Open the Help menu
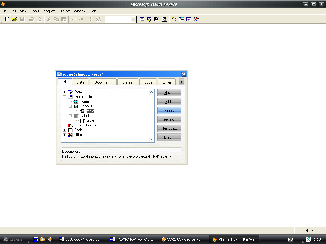Screen dimensions: 326x244 point(93,11)
